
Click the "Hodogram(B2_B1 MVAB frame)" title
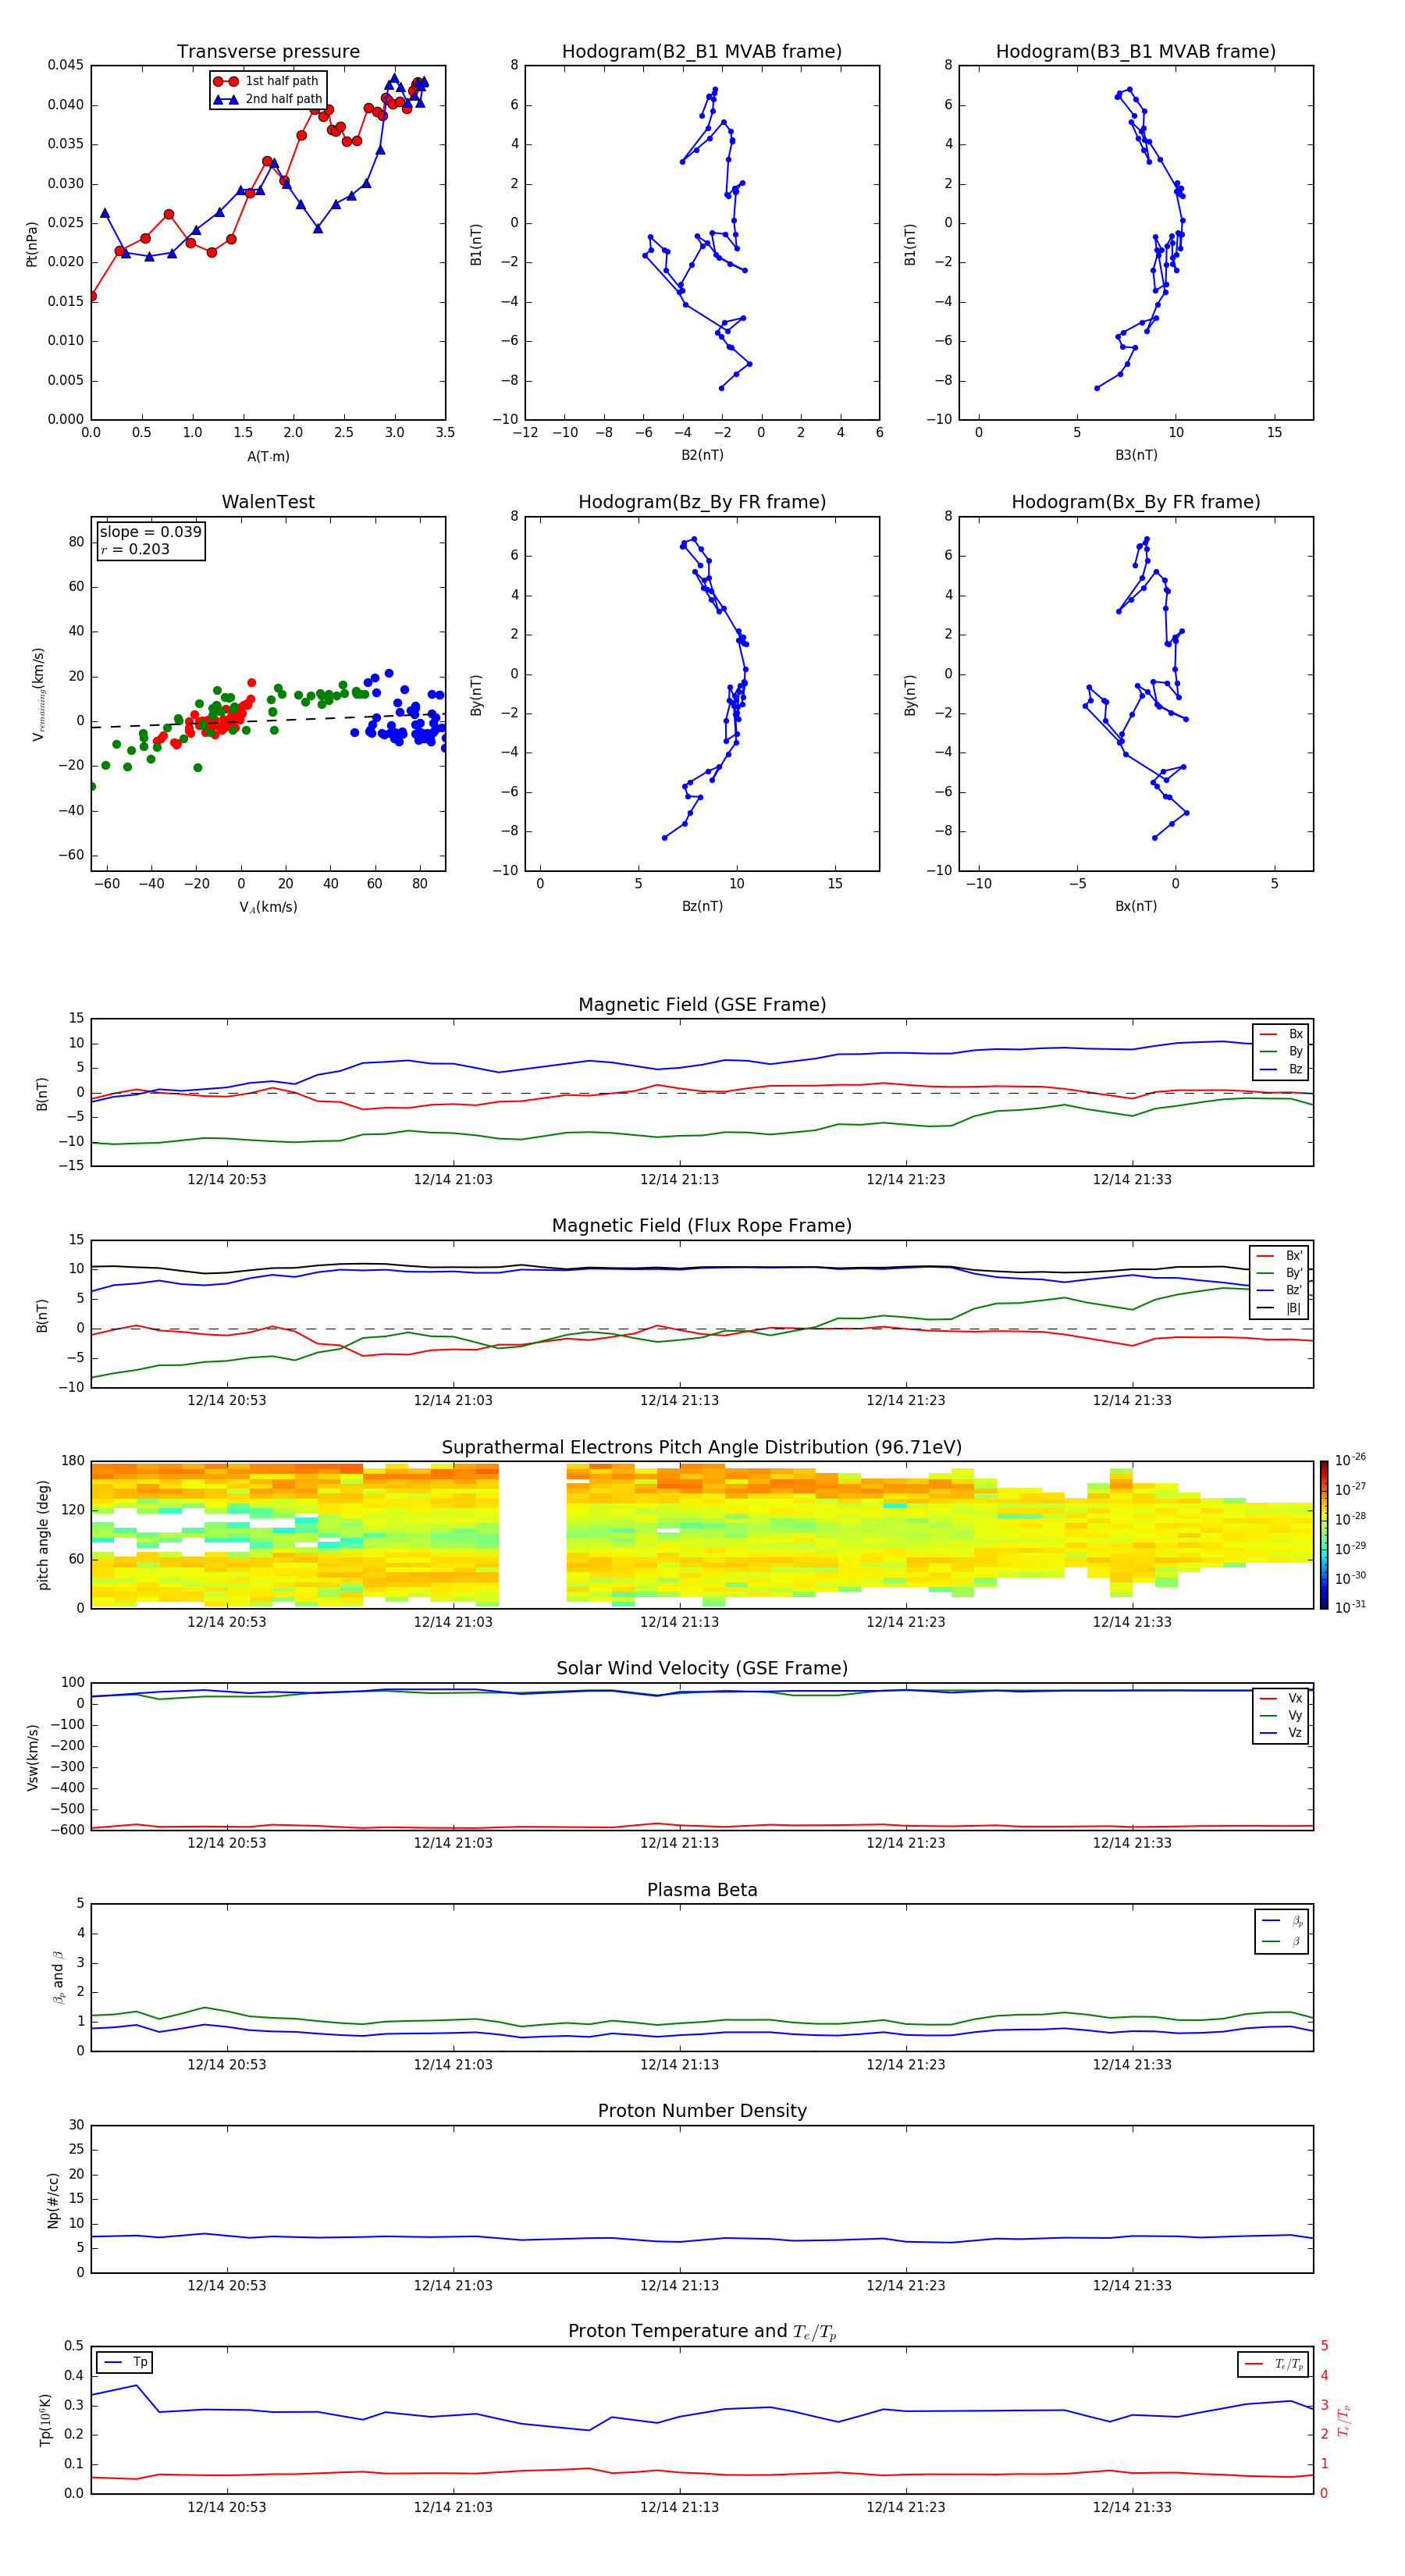click(702, 52)
